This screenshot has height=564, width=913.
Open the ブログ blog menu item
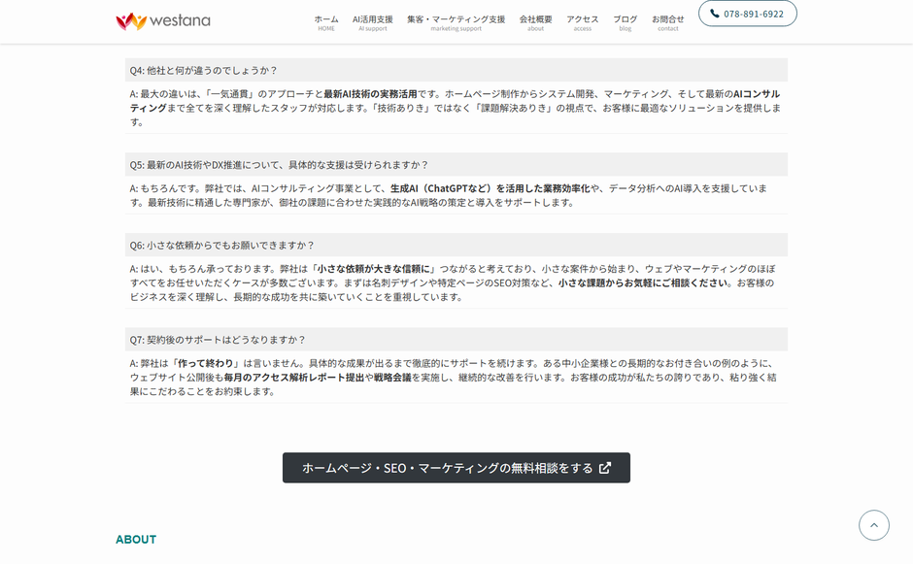[x=626, y=22]
